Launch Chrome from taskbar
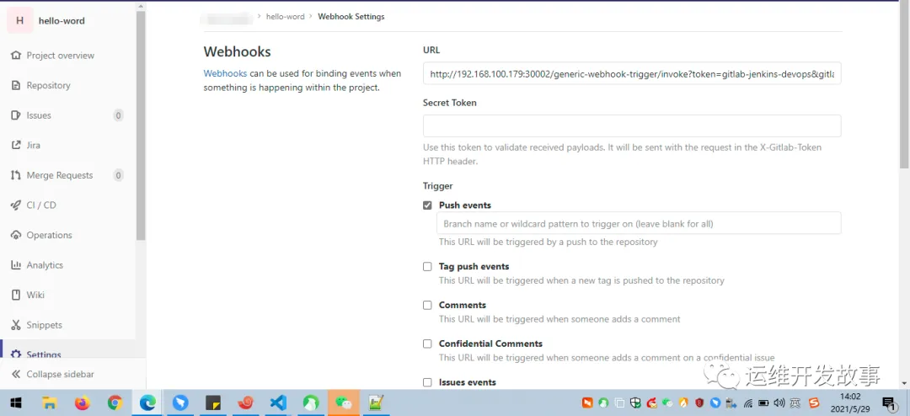910x416 pixels. (115, 403)
